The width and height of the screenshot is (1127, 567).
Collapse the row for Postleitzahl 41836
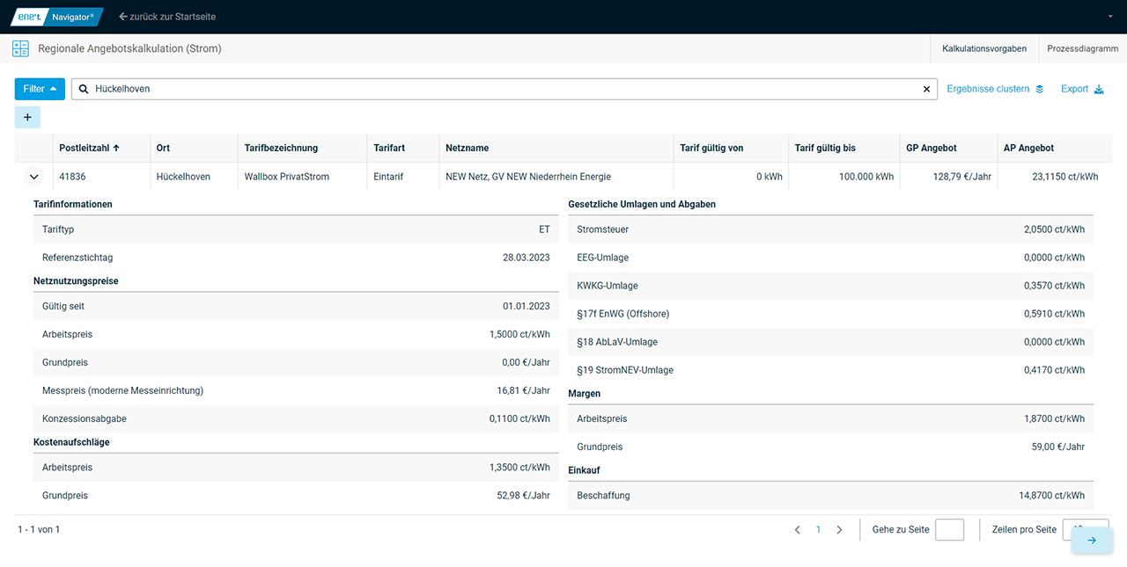(x=34, y=177)
